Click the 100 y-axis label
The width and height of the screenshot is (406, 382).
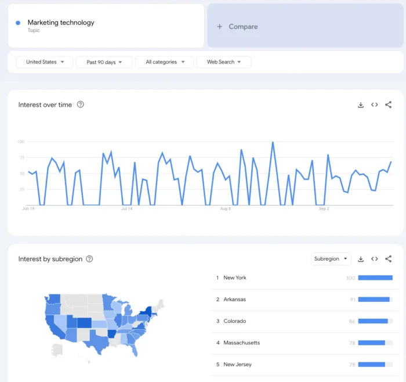[21, 142]
